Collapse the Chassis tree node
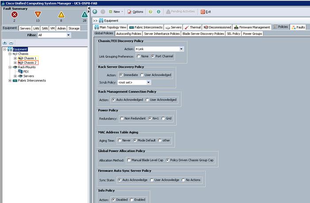Viewport: 310px width, 203px height. [10, 54]
